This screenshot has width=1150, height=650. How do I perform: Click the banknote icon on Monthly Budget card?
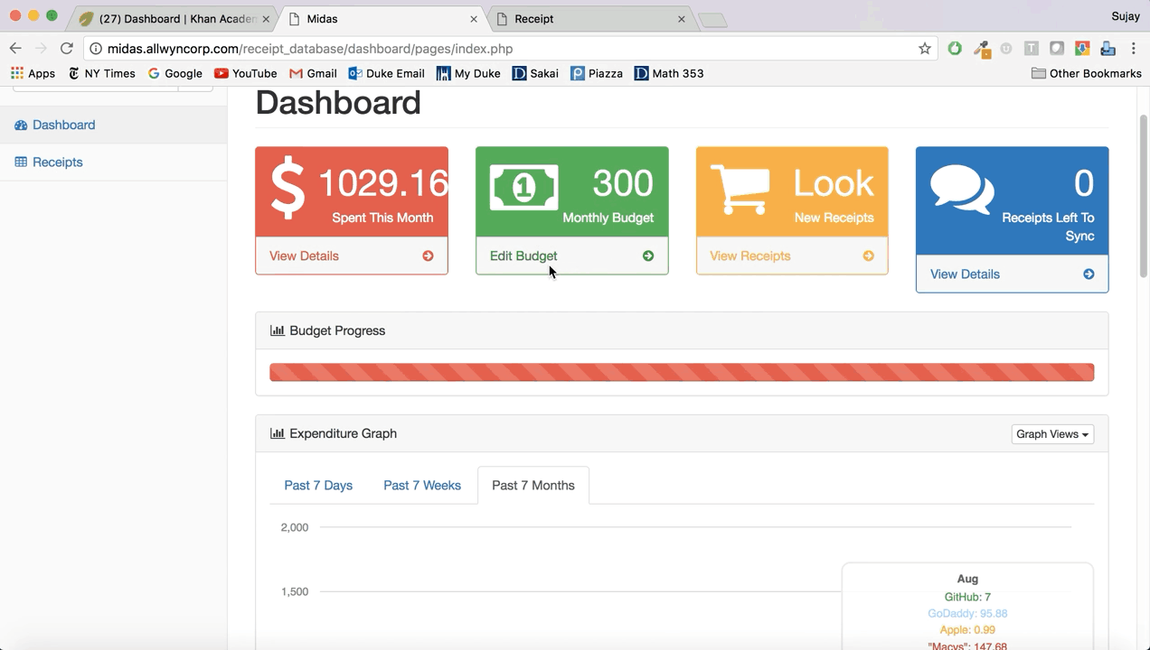click(x=524, y=187)
